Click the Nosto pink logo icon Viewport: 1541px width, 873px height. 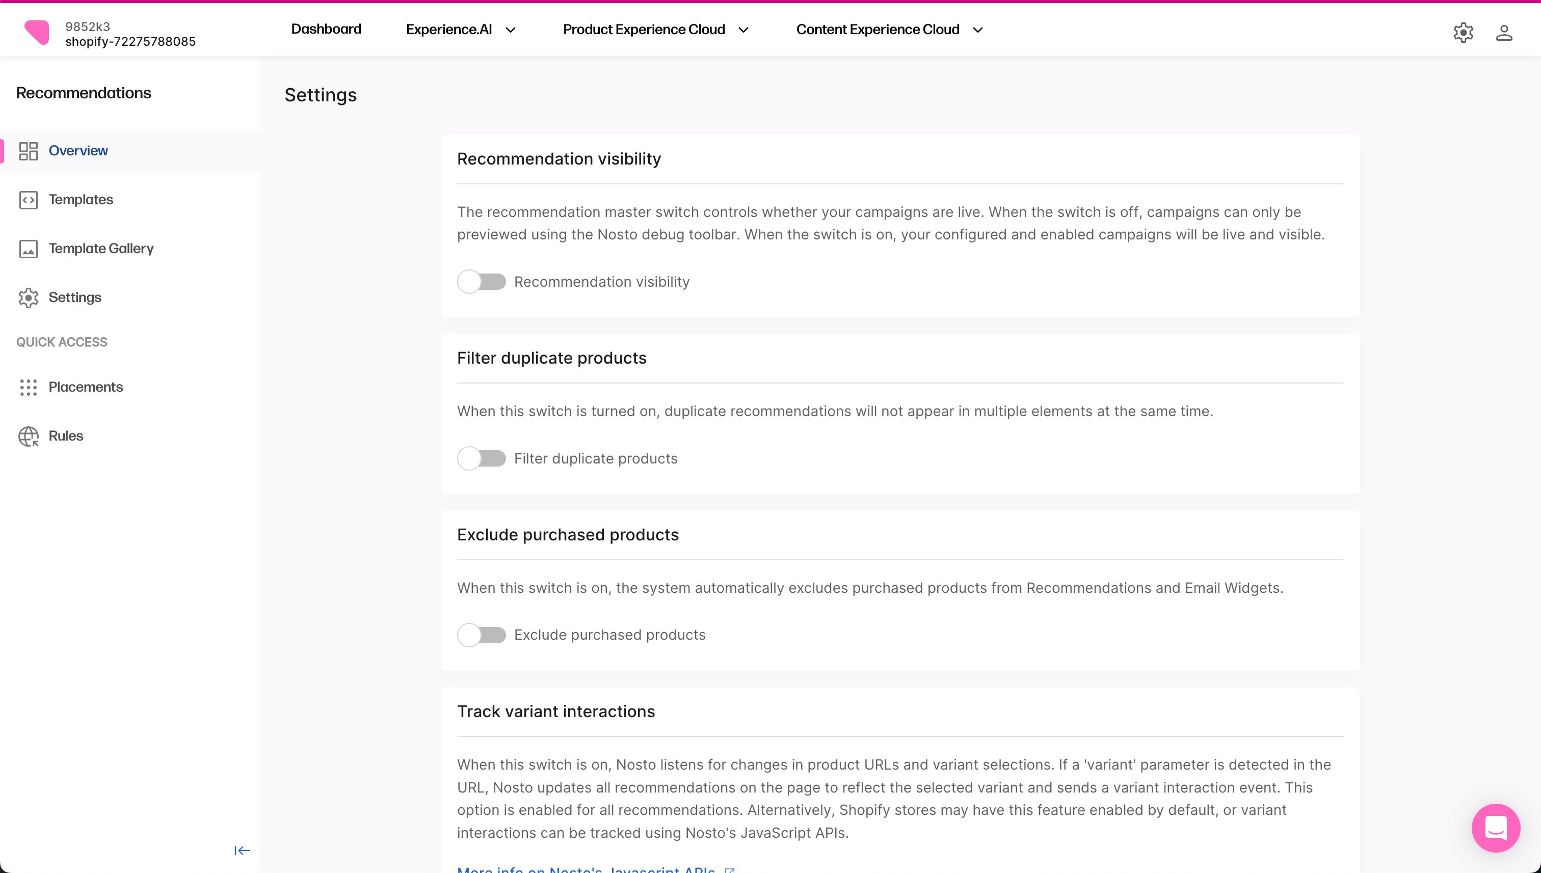[37, 33]
